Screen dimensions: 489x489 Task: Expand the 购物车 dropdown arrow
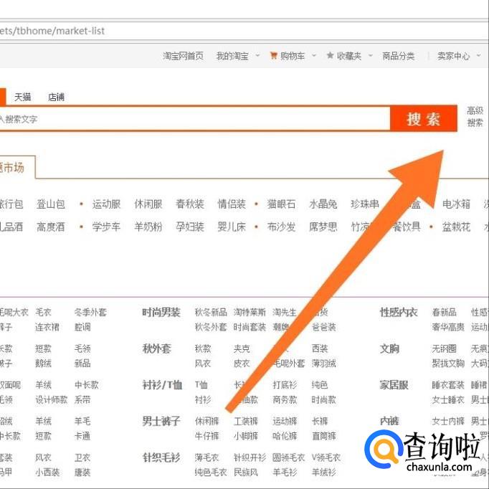click(x=314, y=56)
